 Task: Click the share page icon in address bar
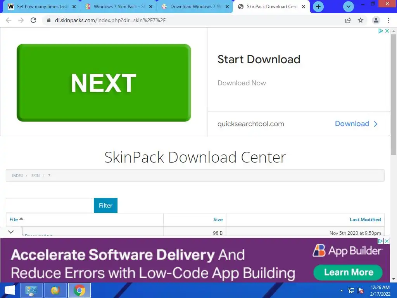(x=348, y=20)
